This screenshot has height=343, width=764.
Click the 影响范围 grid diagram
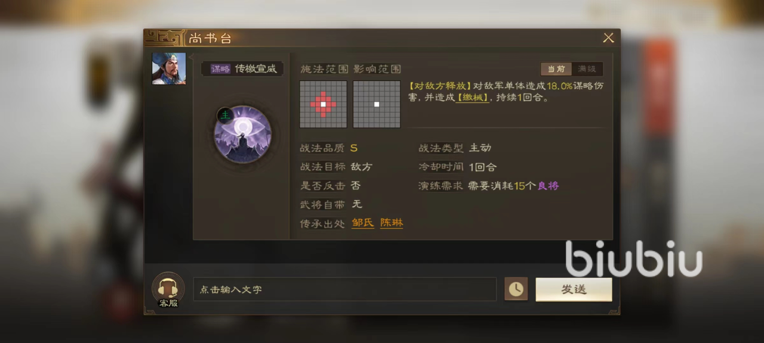pos(377,104)
